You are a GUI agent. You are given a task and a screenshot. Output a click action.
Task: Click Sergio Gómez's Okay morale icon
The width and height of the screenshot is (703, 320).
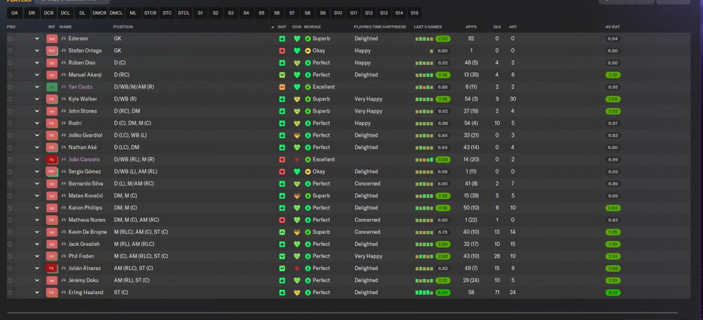[x=308, y=171]
